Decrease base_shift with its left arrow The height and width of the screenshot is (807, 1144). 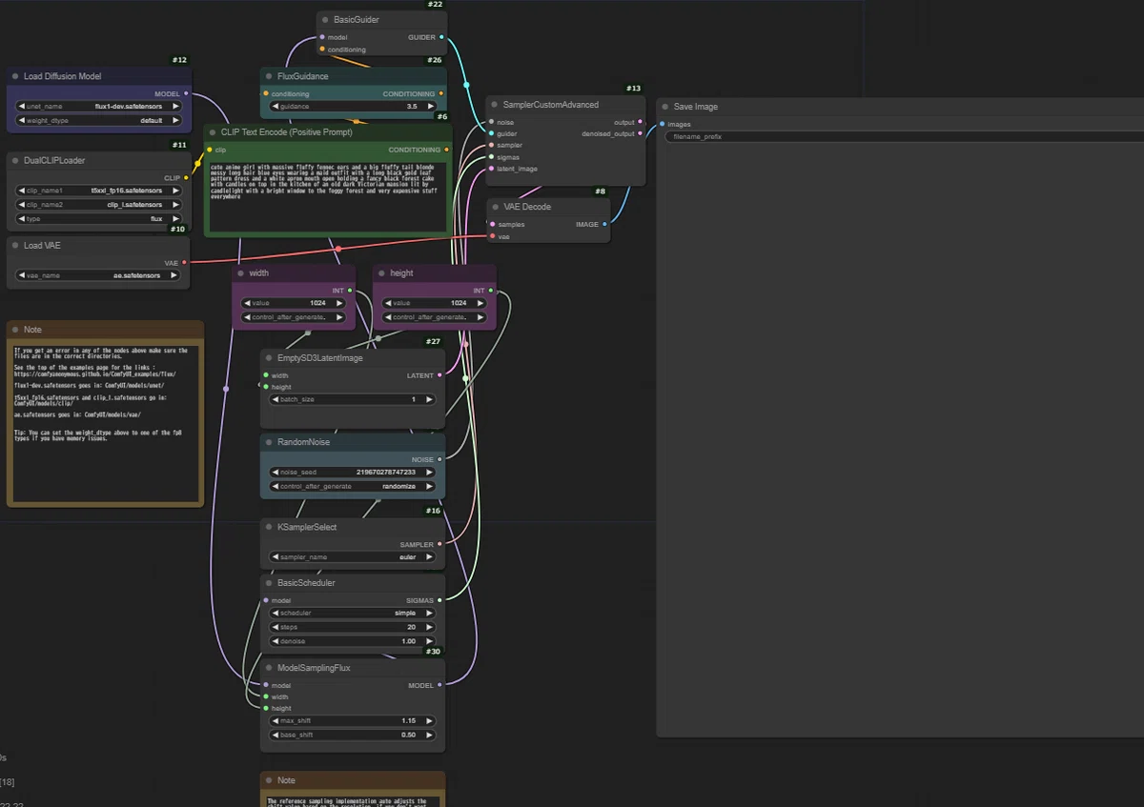point(276,736)
